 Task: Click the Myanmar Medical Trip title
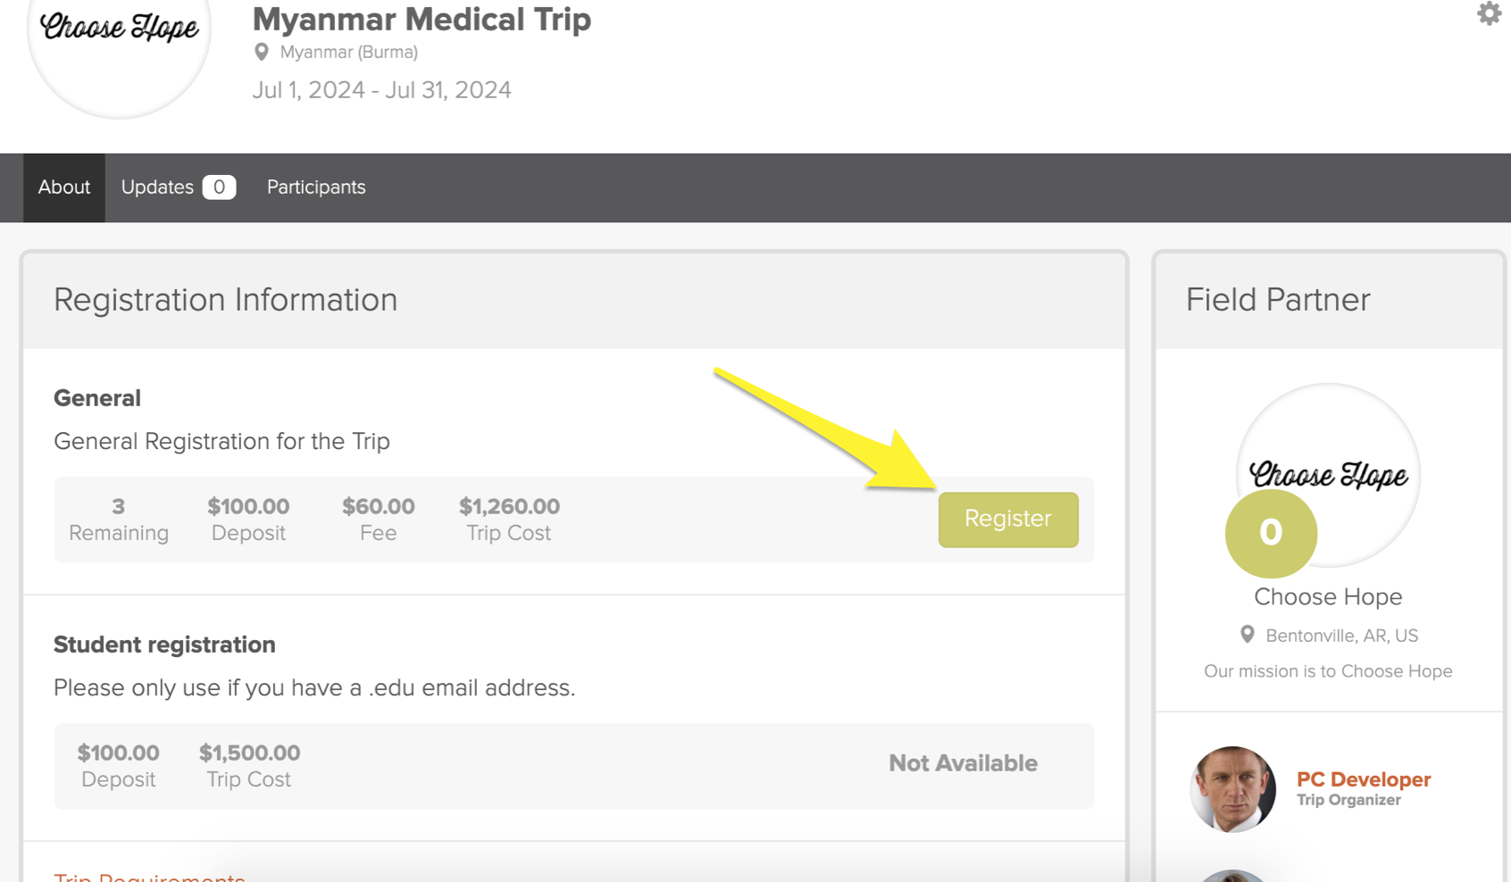[422, 19]
